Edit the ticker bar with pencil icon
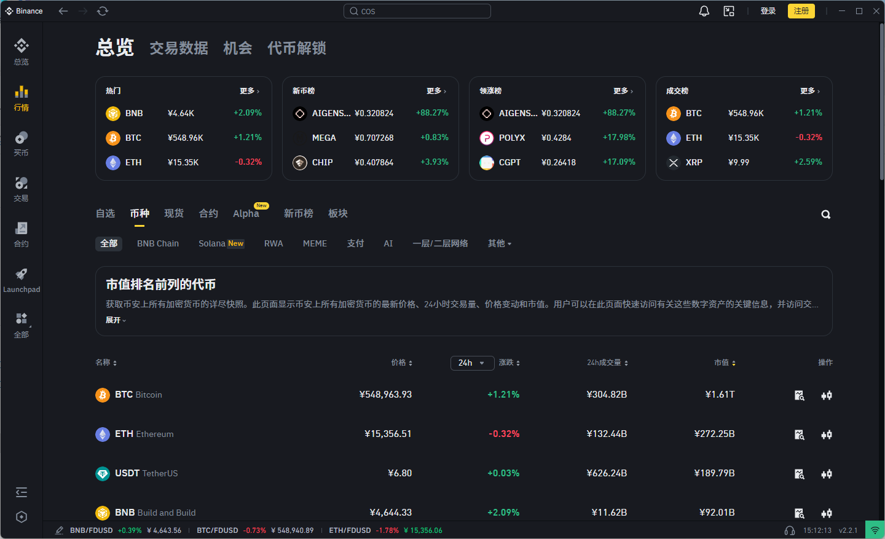 coord(59,530)
